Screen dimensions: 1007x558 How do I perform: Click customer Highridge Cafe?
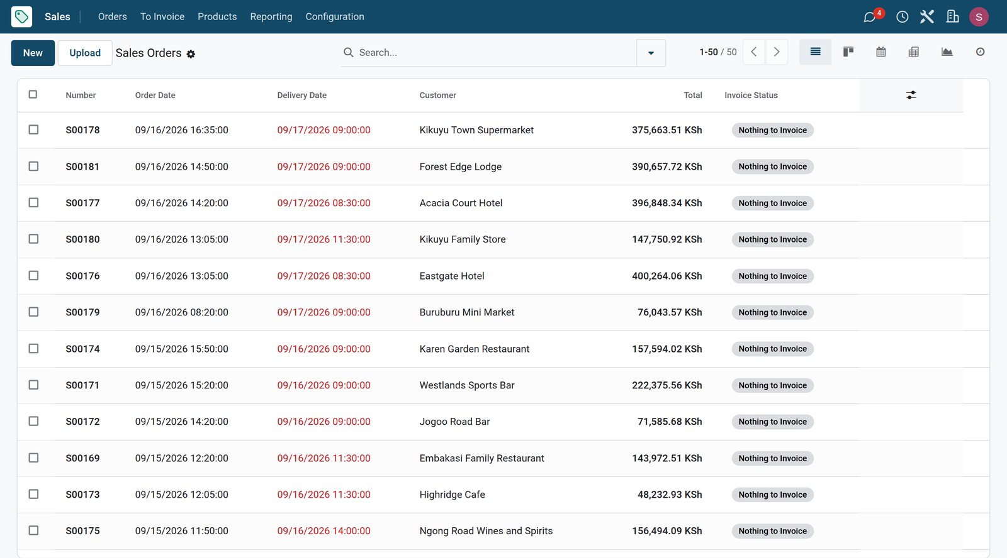[x=452, y=495]
